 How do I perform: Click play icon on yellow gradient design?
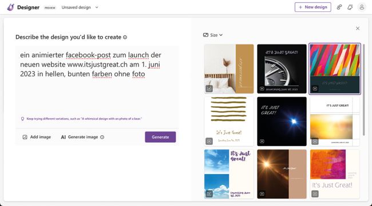(x=315, y=141)
